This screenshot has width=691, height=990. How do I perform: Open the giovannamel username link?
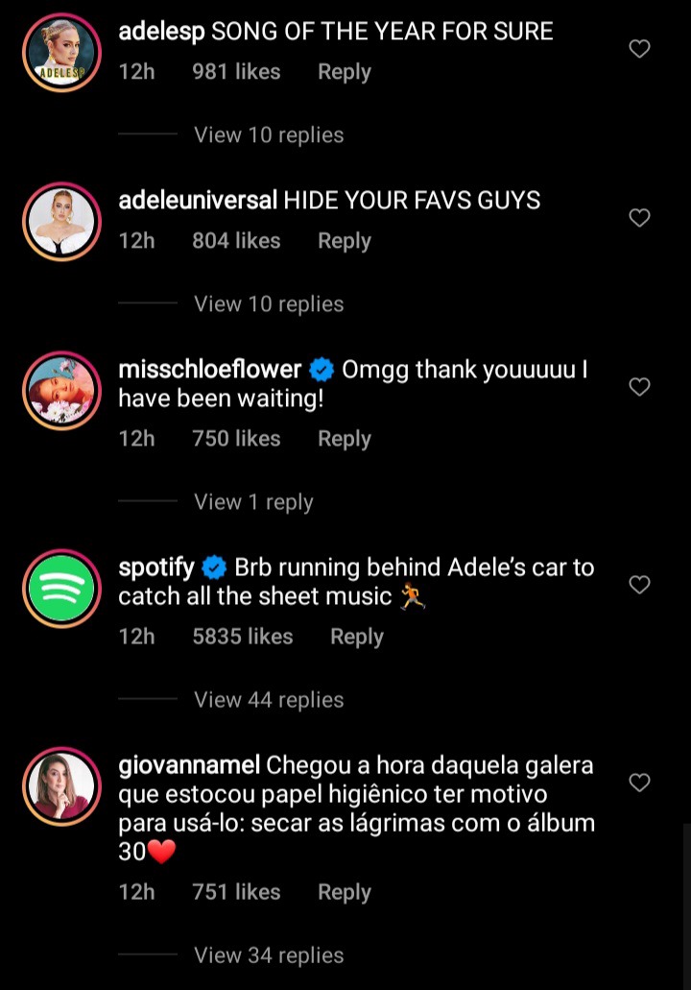click(189, 766)
